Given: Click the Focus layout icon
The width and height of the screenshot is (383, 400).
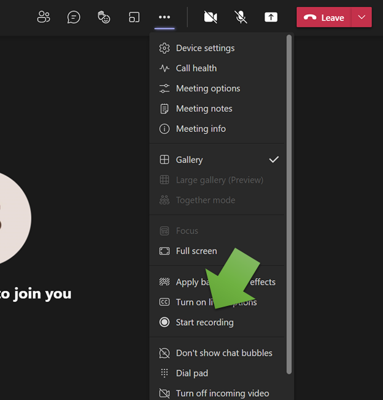Looking at the screenshot, I should click(x=164, y=231).
